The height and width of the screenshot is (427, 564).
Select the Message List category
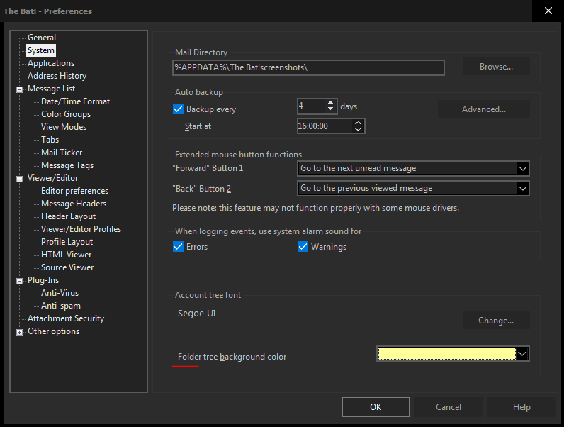pyautogui.click(x=52, y=89)
